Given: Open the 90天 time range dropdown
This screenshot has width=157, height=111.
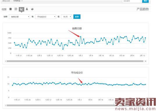Looking at the screenshot, I should (66, 17).
